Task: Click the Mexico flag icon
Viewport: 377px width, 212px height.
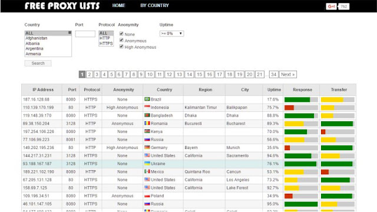Action: point(147,171)
